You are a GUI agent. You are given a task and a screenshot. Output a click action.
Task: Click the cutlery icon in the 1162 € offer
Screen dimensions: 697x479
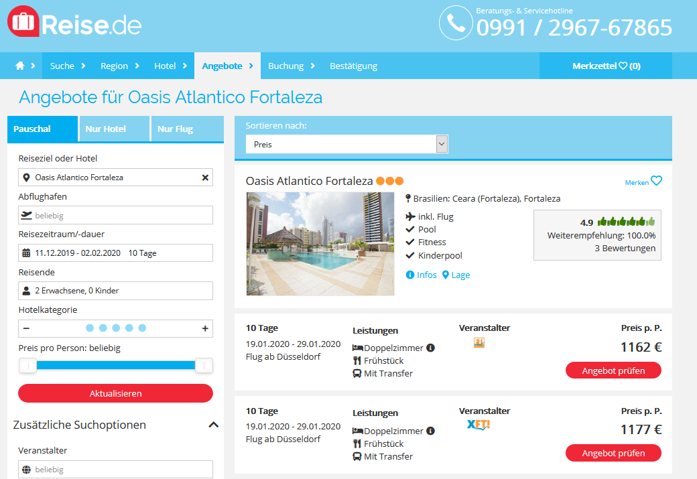point(357,360)
